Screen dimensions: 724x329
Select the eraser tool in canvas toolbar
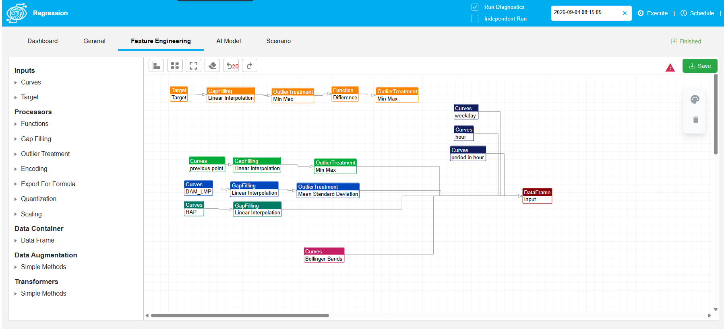click(x=212, y=66)
